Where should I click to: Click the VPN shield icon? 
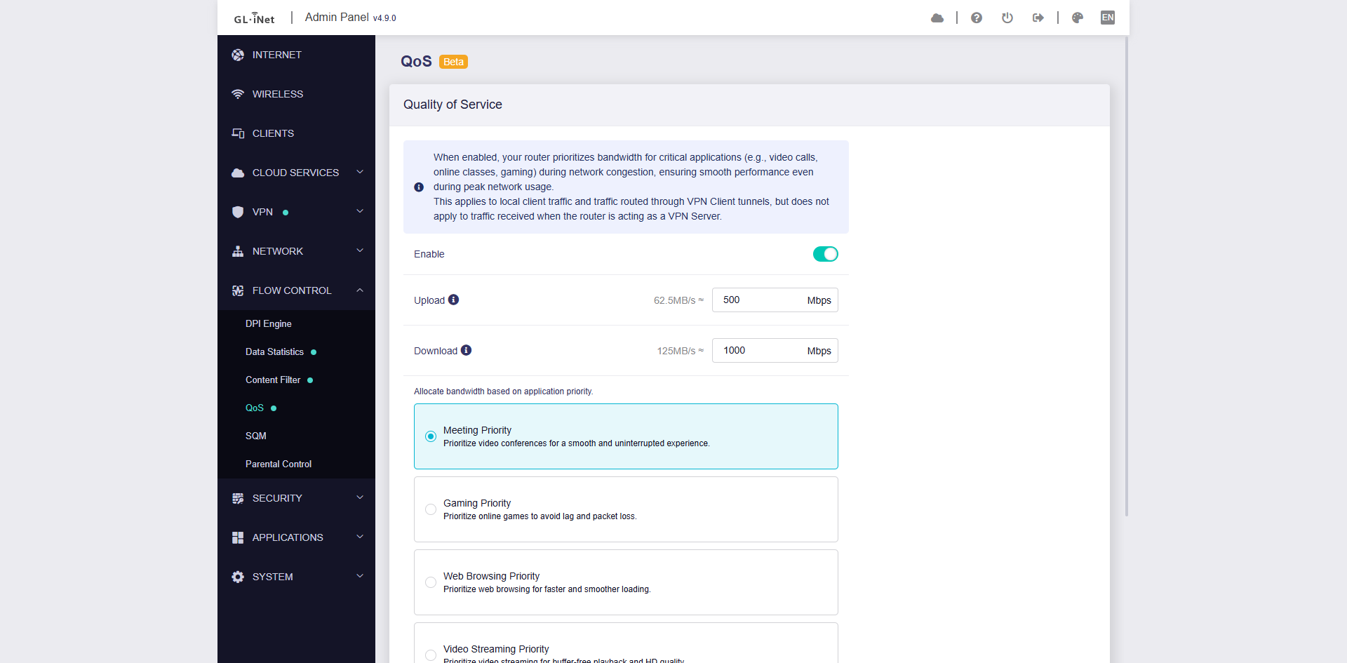(238, 212)
